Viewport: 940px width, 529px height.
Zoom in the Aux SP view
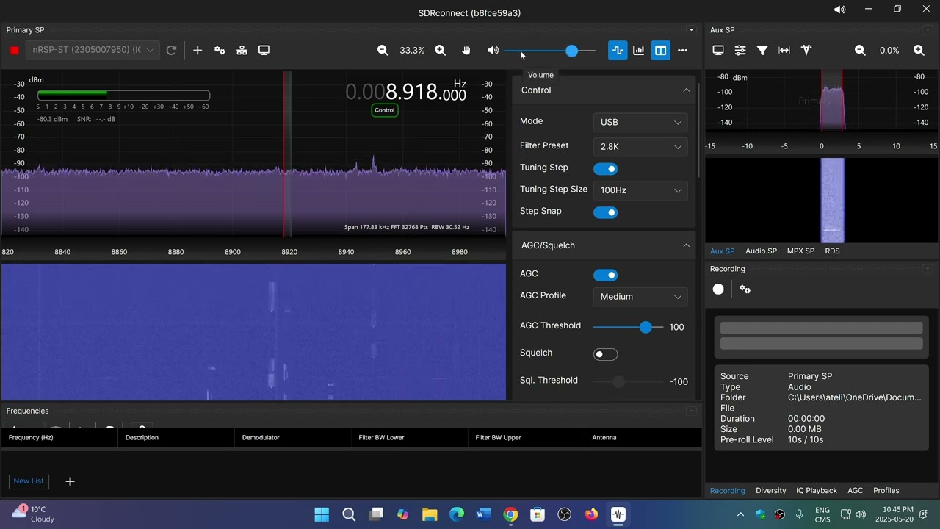919,50
